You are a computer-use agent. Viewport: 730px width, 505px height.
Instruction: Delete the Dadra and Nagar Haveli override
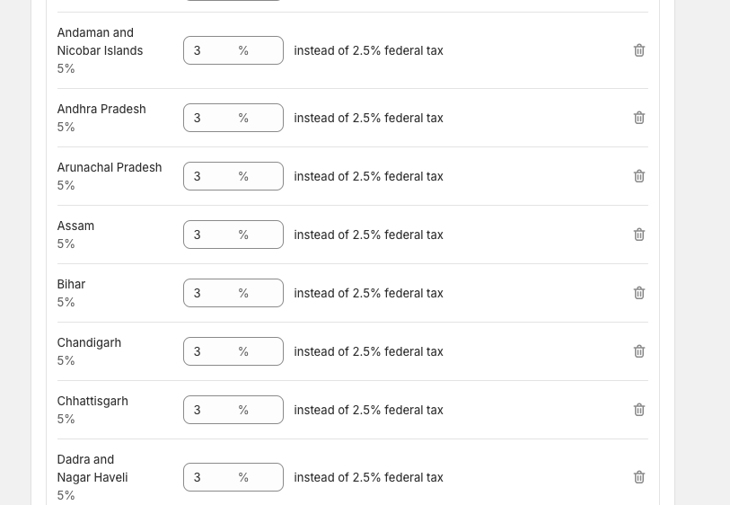(639, 477)
